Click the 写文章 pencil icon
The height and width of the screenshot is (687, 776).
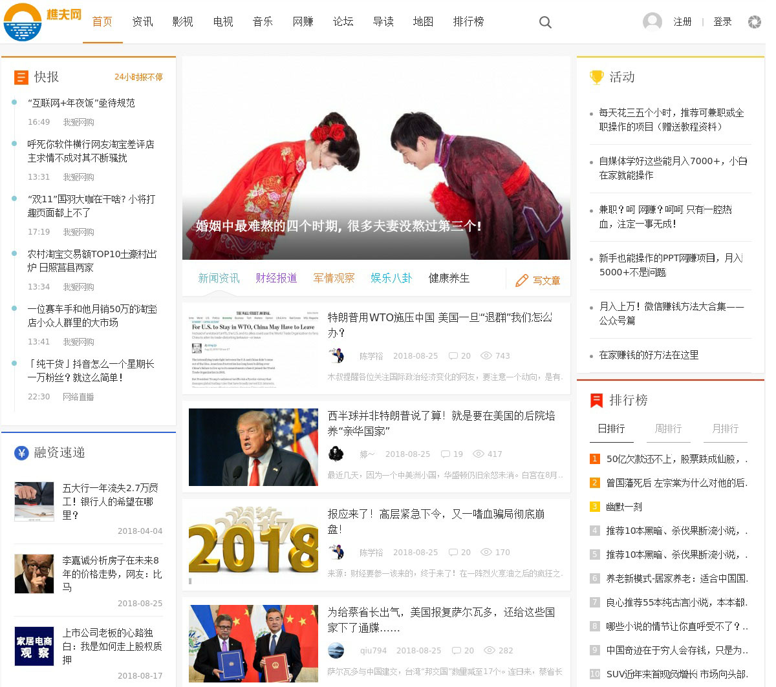coord(522,280)
